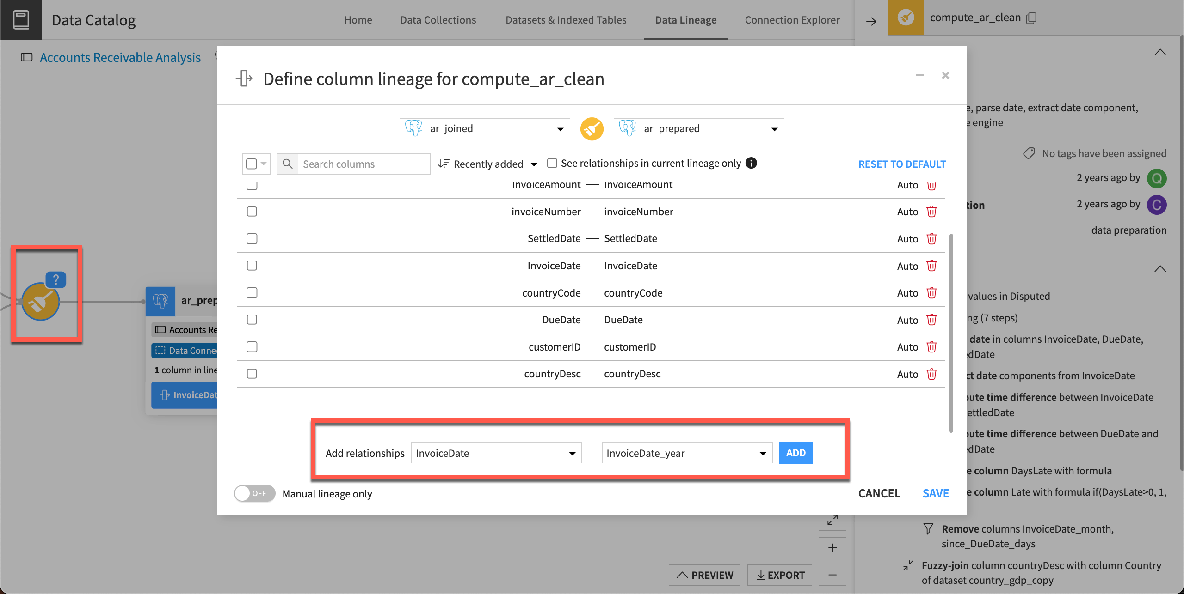
Task: Delete the invoiceNumber relationship
Action: click(931, 212)
